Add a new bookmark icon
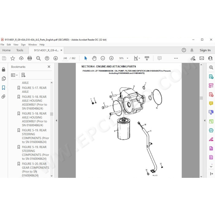The width and height of the screenshot is (215, 215). [23, 75]
